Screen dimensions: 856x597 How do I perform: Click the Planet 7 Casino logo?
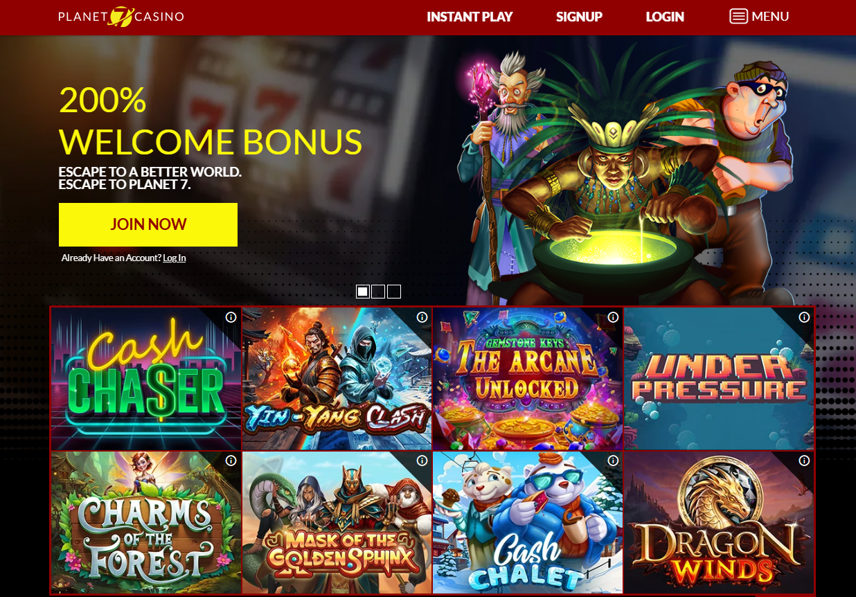(121, 17)
